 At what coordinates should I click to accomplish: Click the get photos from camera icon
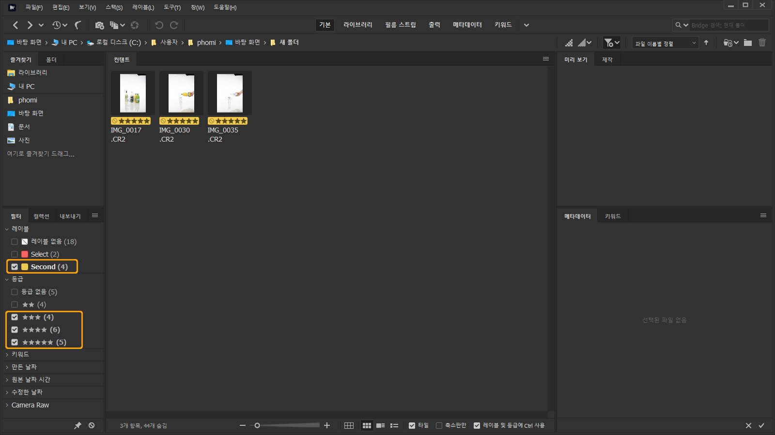(99, 25)
